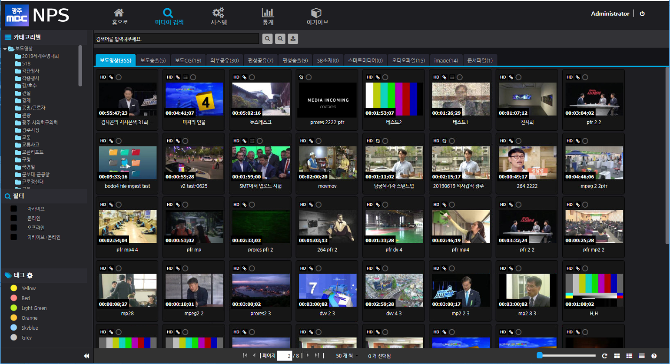Switch to the 문서파일(1) tab
The image size is (670, 364).
(x=480, y=60)
